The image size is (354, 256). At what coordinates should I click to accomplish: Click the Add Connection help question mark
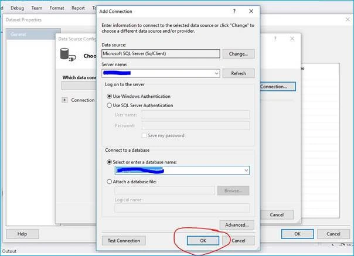click(234, 11)
